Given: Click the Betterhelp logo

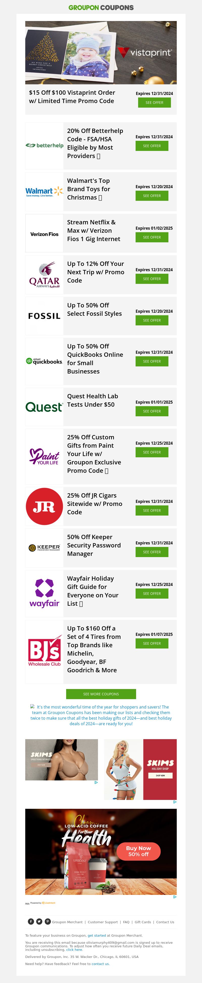Looking at the screenshot, I should click(x=44, y=146).
